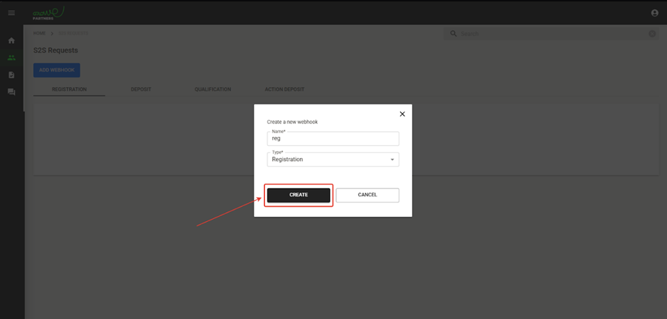Click the Grown Partners logo
This screenshot has height=319, width=667.
[x=48, y=13]
